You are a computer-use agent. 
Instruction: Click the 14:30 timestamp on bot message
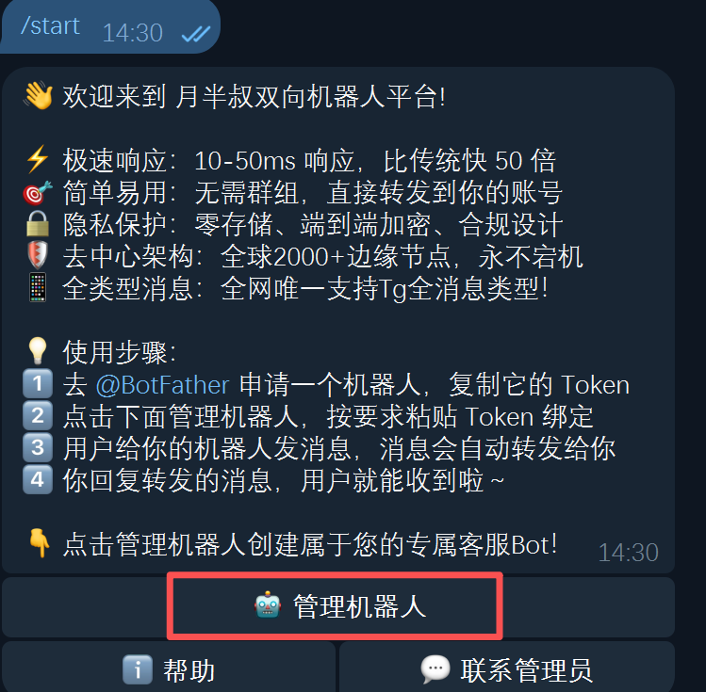[628, 553]
